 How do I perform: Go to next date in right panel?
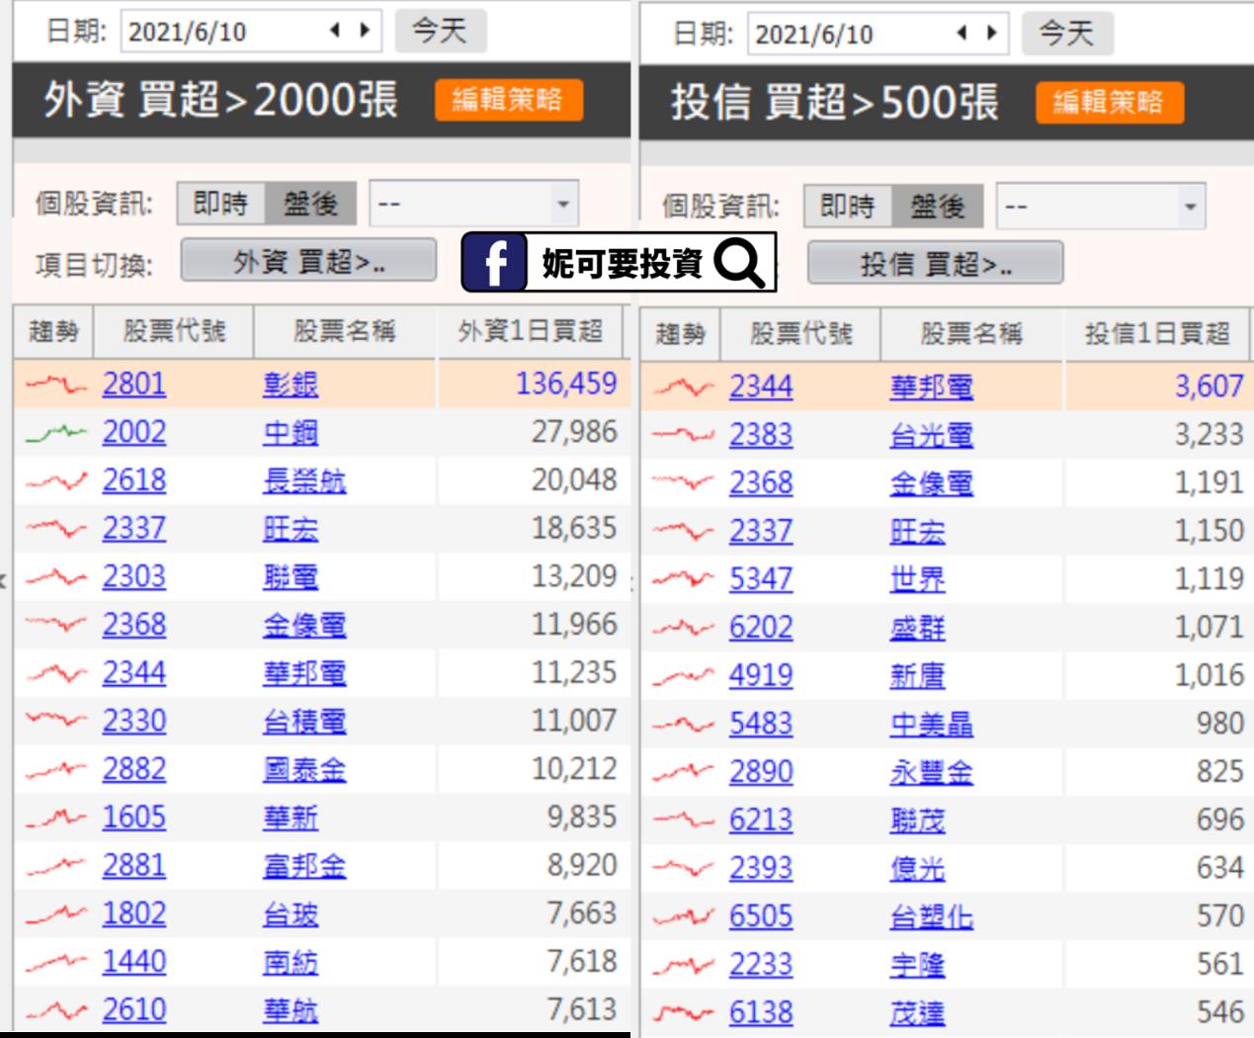(991, 34)
